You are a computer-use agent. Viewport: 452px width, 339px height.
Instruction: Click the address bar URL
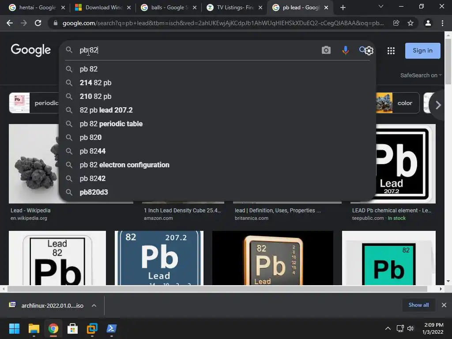(223, 23)
